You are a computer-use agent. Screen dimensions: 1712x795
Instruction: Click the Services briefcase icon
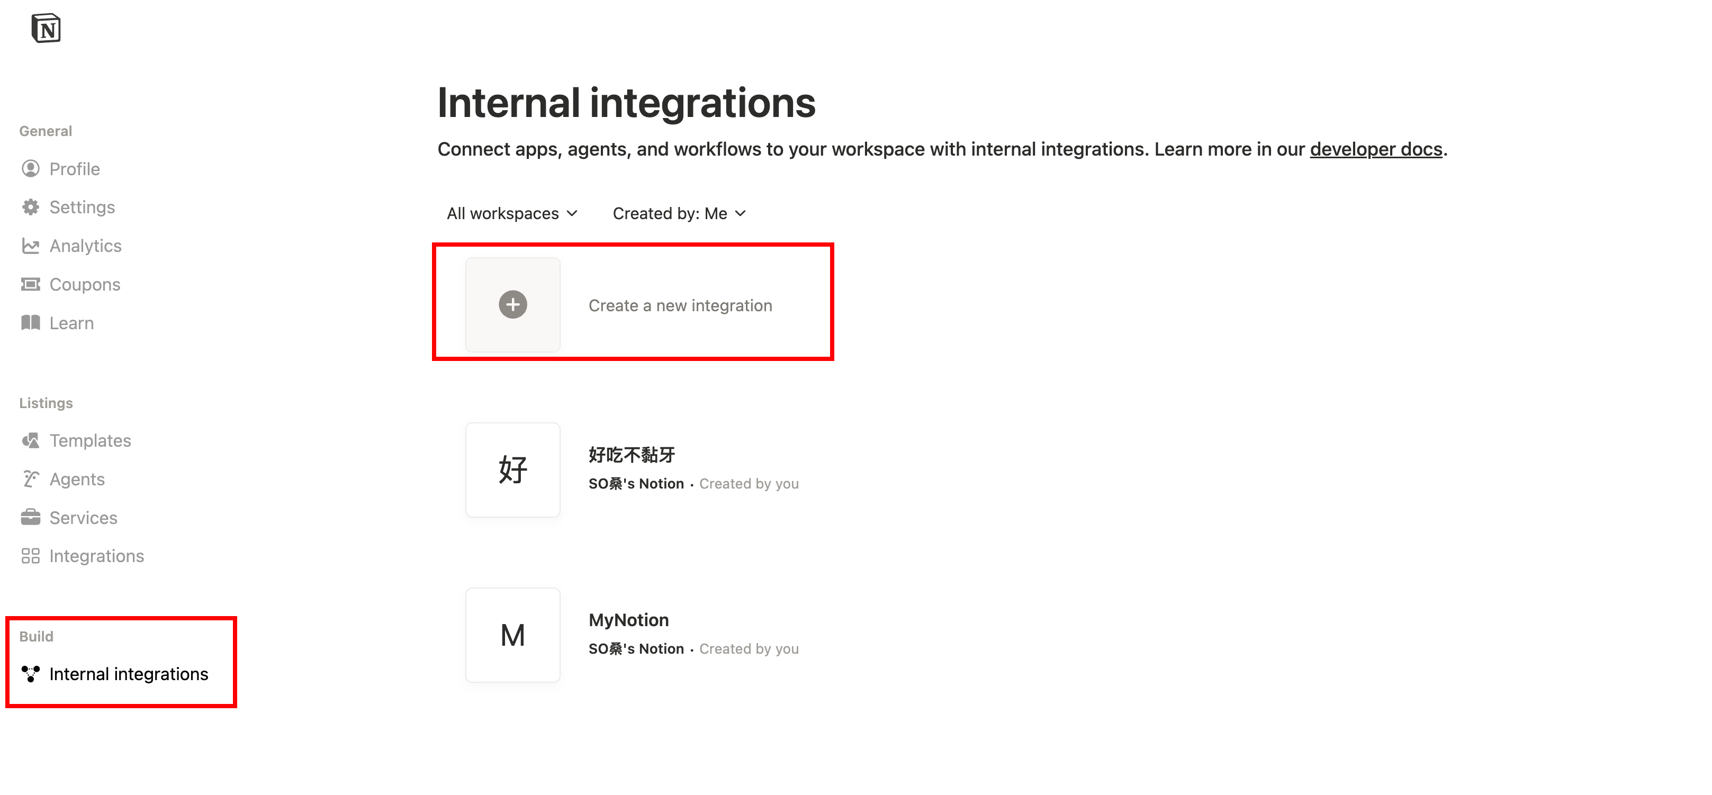[x=31, y=518]
